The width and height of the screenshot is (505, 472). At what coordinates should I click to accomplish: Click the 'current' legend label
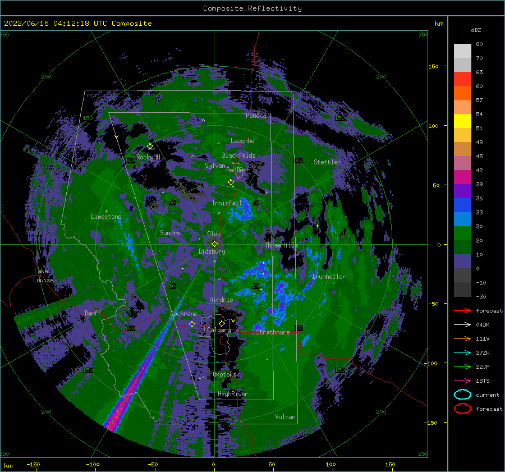click(488, 395)
